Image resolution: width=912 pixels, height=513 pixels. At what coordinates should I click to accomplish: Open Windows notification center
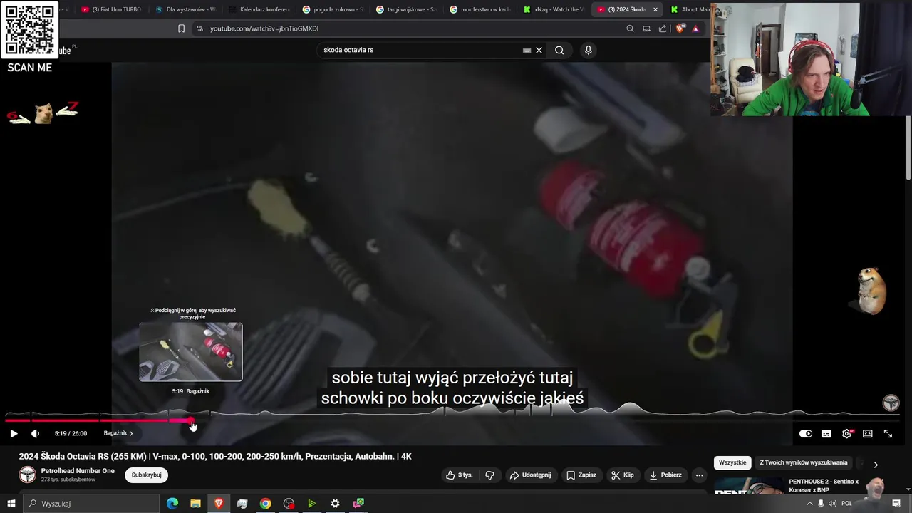[896, 504]
